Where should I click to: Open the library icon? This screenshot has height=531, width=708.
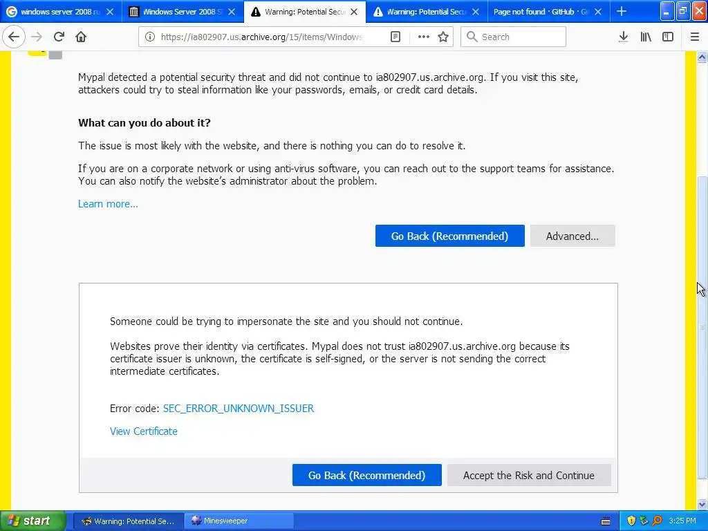(646, 37)
